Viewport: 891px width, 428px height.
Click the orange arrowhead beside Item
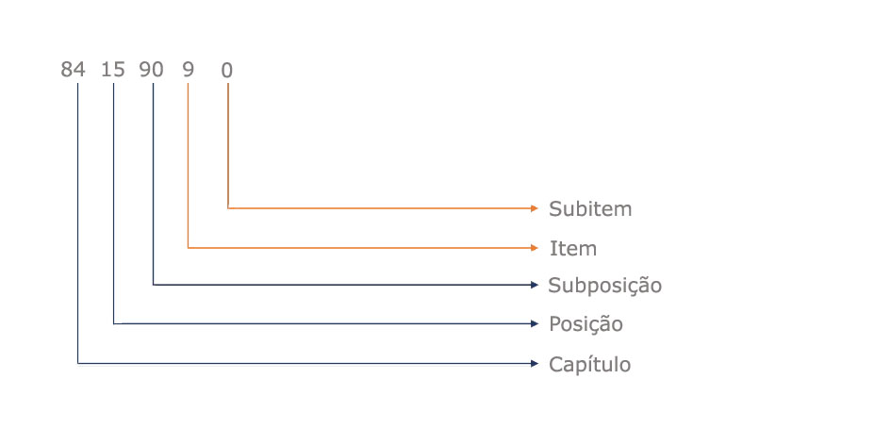pyautogui.click(x=535, y=247)
